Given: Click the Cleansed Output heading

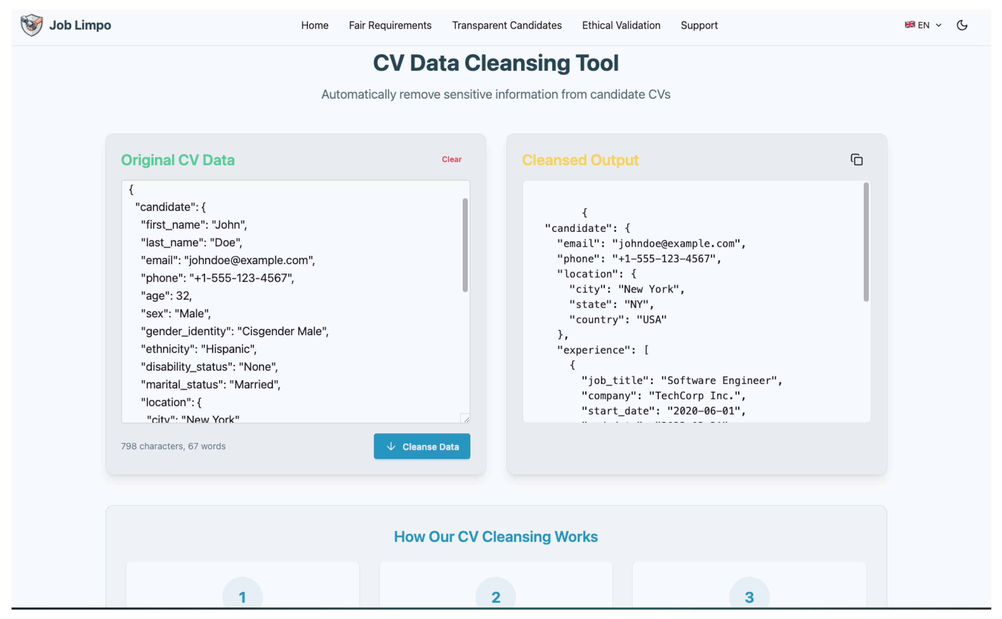Looking at the screenshot, I should (x=580, y=160).
